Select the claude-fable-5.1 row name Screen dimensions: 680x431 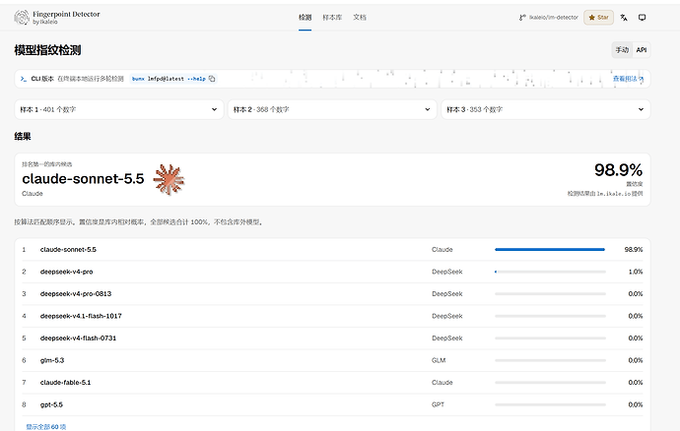[65, 383]
